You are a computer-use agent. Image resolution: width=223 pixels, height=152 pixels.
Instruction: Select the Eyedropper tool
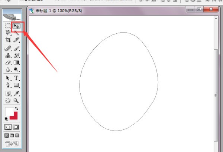pyautogui.click(x=16, y=94)
